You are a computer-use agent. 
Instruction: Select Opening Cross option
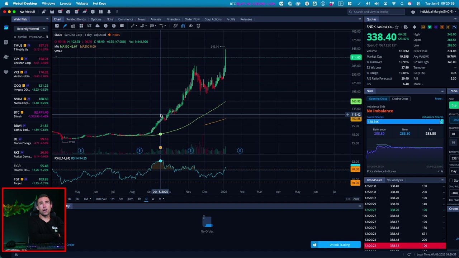point(378,99)
